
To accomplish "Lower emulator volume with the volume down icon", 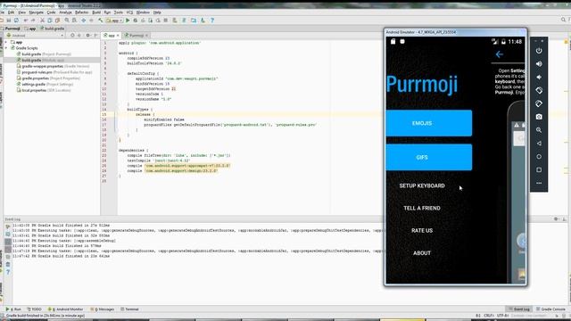I will tap(539, 78).
